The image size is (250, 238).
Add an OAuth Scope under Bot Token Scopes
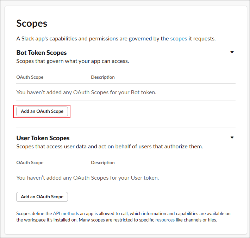(42, 111)
